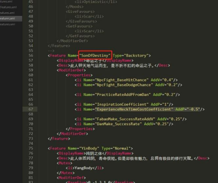Place cursor on Optimistic list item text
Viewport: 218px width, 183px height.
(x=94, y=2)
